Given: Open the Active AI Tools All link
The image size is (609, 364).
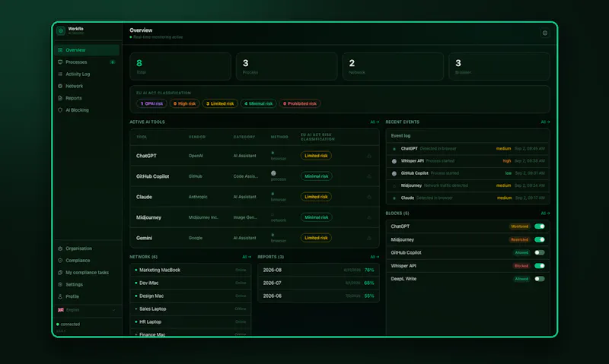Looking at the screenshot, I should point(375,122).
